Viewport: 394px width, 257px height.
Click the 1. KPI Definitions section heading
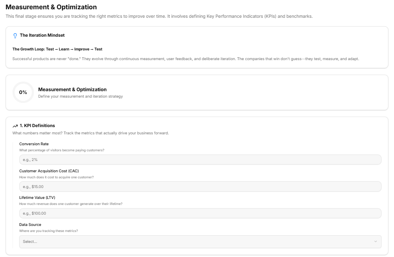pyautogui.click(x=37, y=125)
